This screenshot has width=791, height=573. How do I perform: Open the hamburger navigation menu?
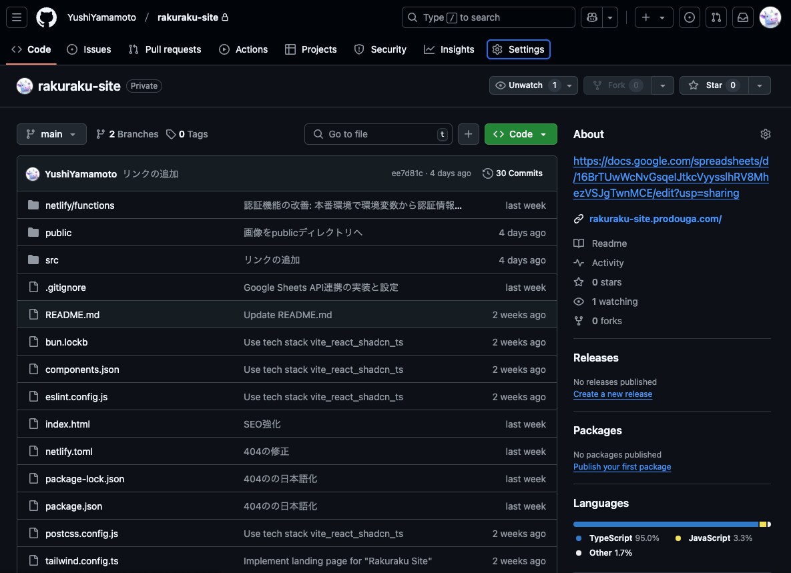click(x=17, y=17)
